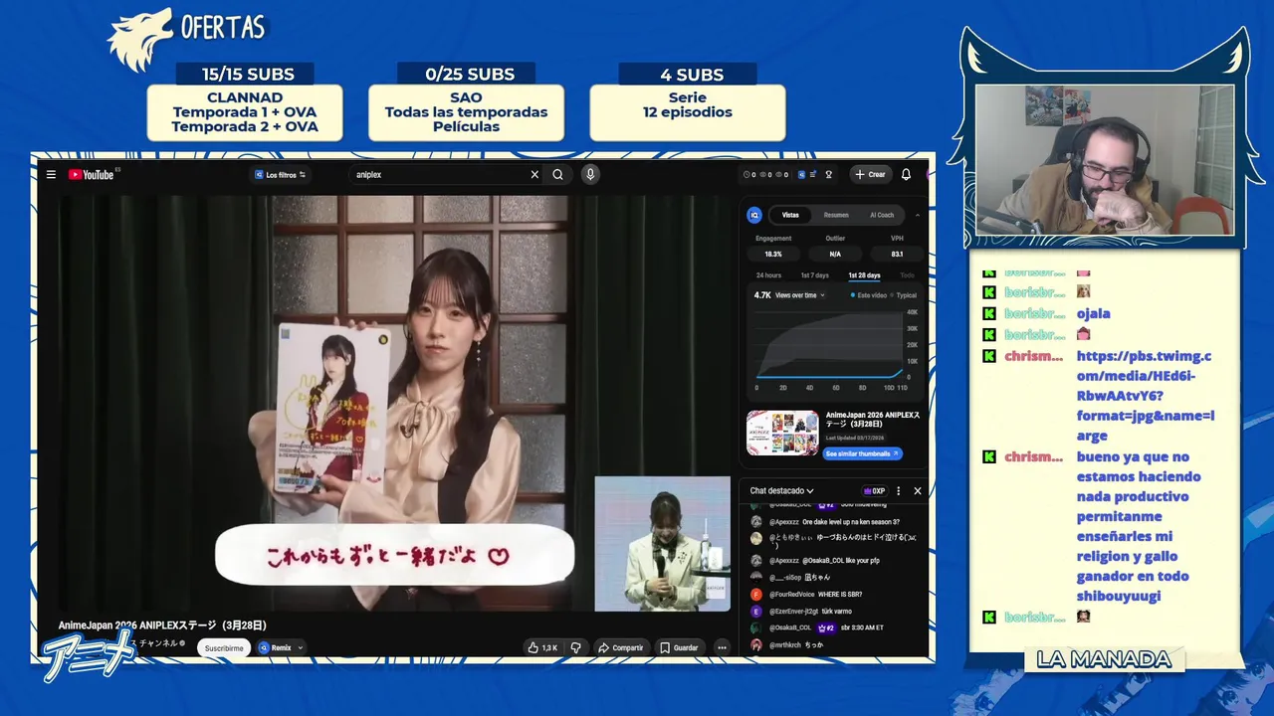The width and height of the screenshot is (1274, 716).
Task: Click the Engagement 18.3% value
Action: point(773,255)
